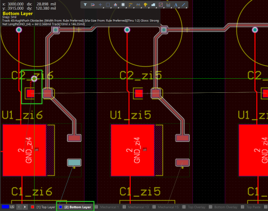The width and height of the screenshot is (268, 211).
Task: Click the red Top Layer color swatch
Action: (x=32, y=207)
